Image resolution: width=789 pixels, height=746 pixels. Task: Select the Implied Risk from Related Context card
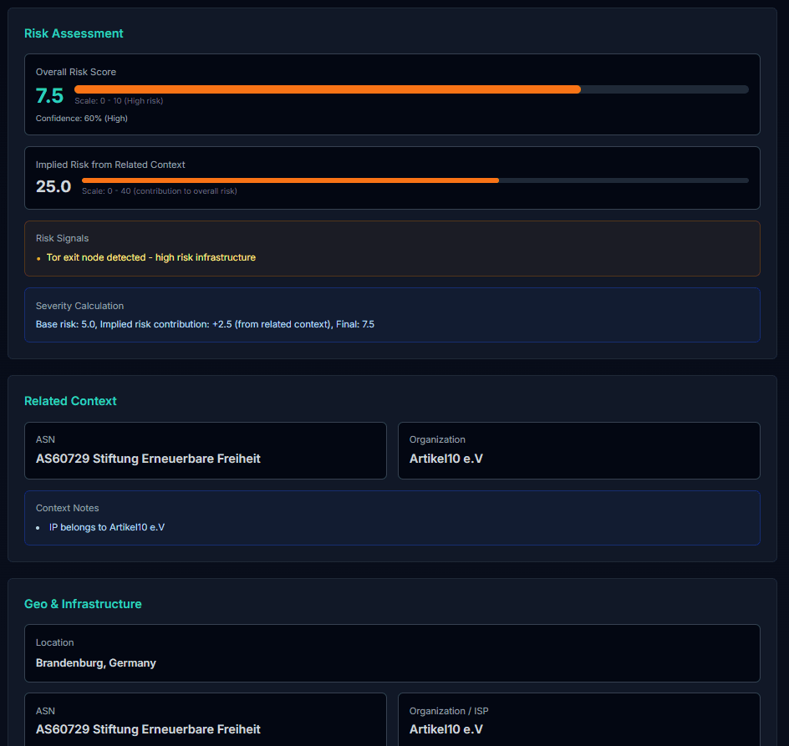(393, 178)
